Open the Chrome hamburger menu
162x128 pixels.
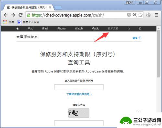pos(156,15)
